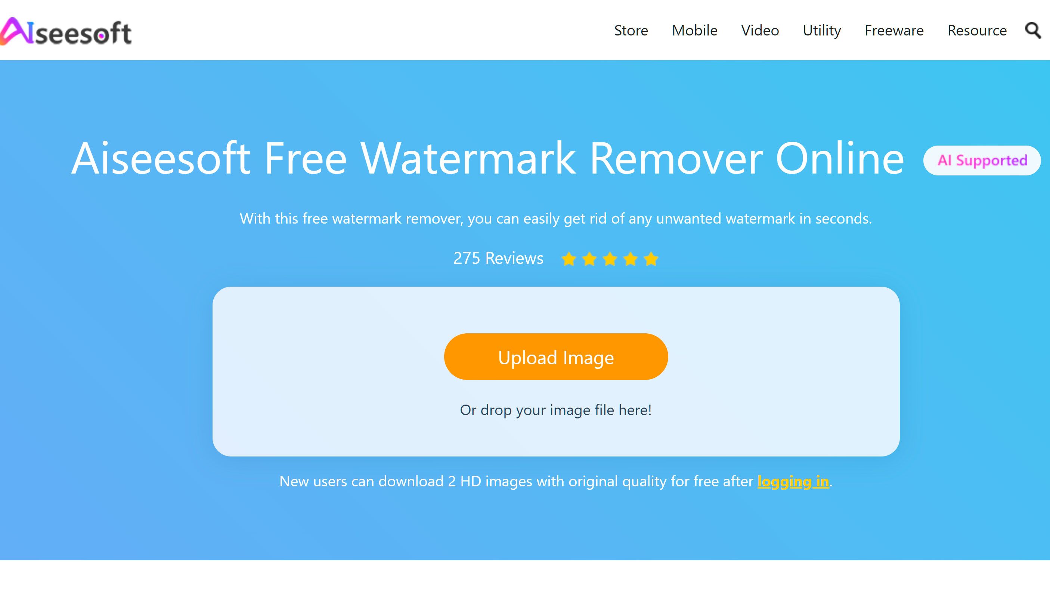Viewport: 1050px width, 614px height.
Task: Expand the Store menu dropdown
Action: click(x=630, y=30)
